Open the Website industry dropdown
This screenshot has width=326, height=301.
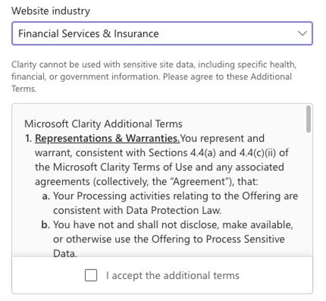(162, 33)
